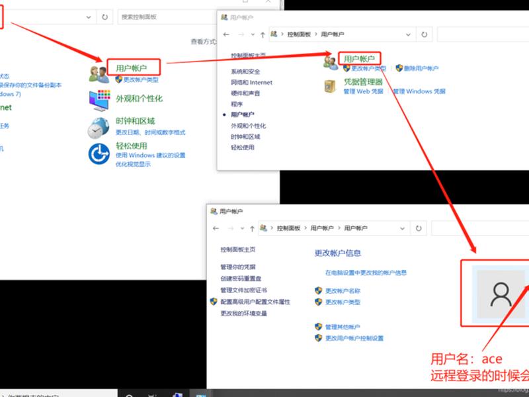Select 程序 in the sidebar

tap(237, 104)
